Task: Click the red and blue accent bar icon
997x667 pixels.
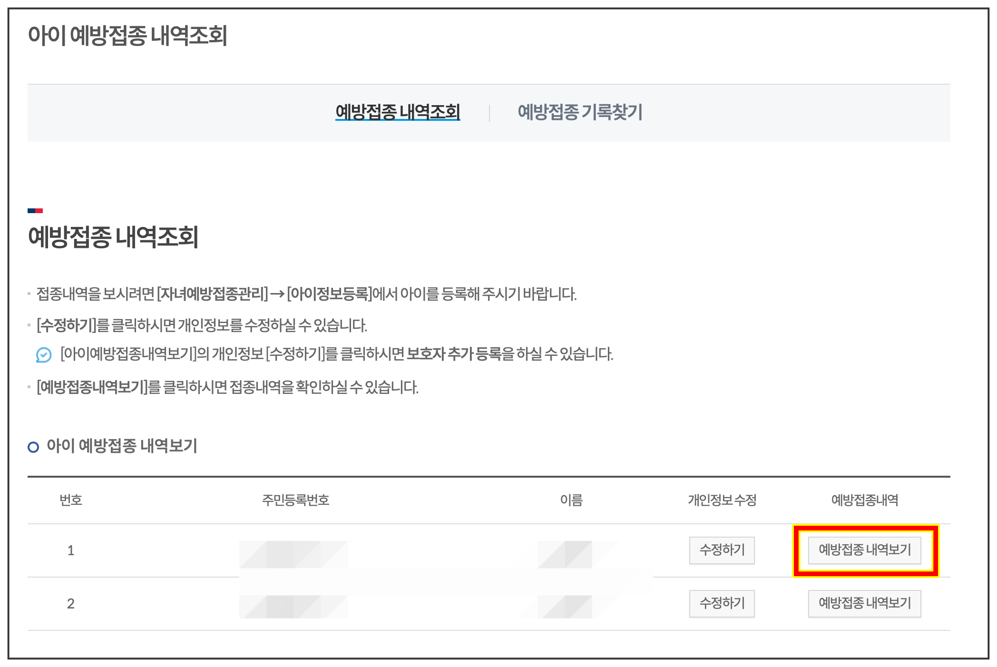Action: 35,211
